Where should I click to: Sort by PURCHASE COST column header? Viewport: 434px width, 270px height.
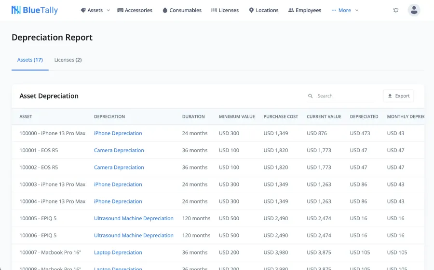pyautogui.click(x=281, y=117)
